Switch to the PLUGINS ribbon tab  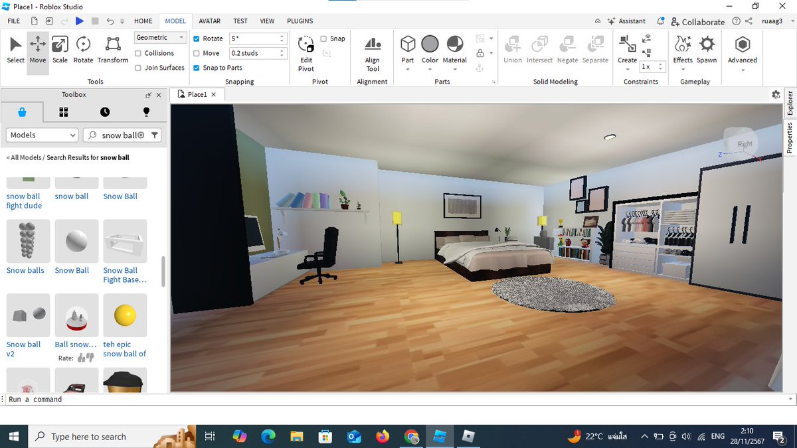click(300, 21)
